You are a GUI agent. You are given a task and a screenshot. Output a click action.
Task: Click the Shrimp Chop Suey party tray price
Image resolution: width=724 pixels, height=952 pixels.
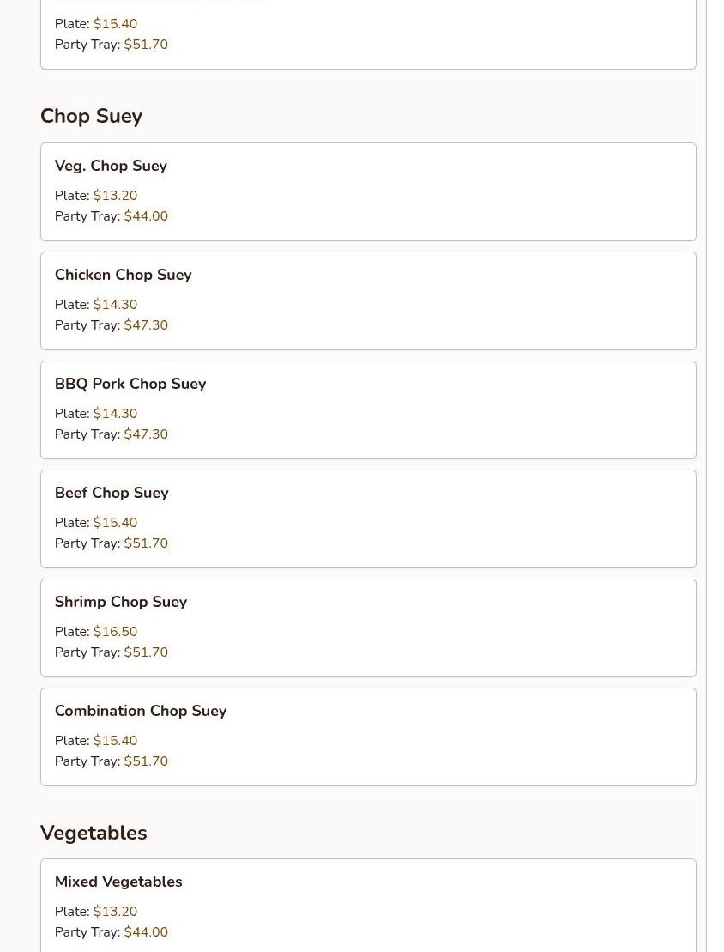tap(146, 652)
